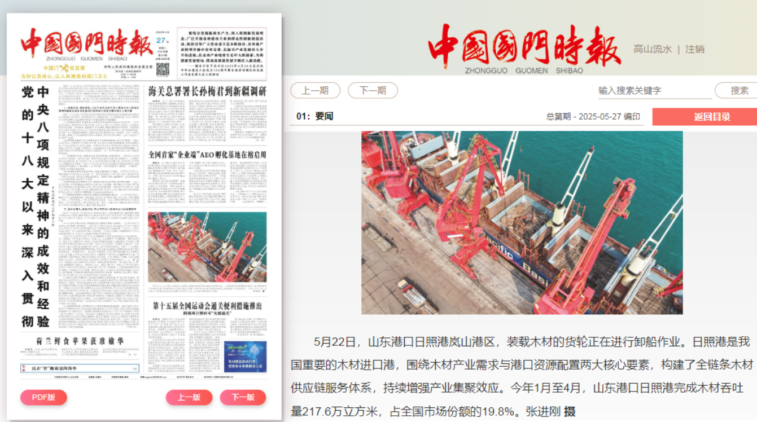Click the port photo on the page preview
The height and width of the screenshot is (422, 757).
click(208, 247)
